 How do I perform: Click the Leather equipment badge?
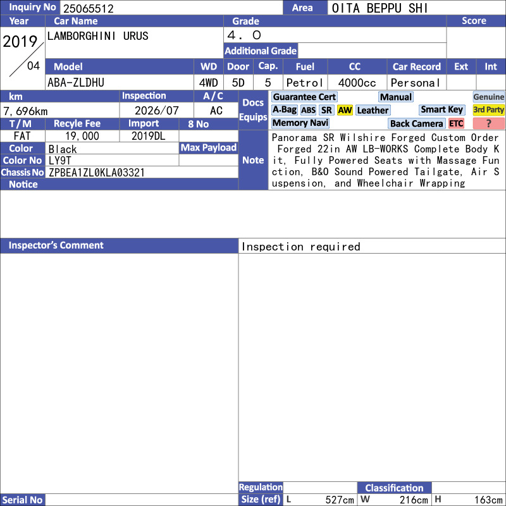tap(373, 110)
